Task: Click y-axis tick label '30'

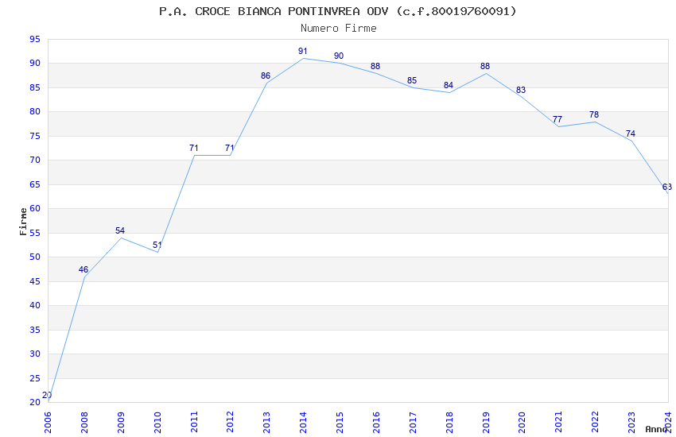Action: (35, 354)
